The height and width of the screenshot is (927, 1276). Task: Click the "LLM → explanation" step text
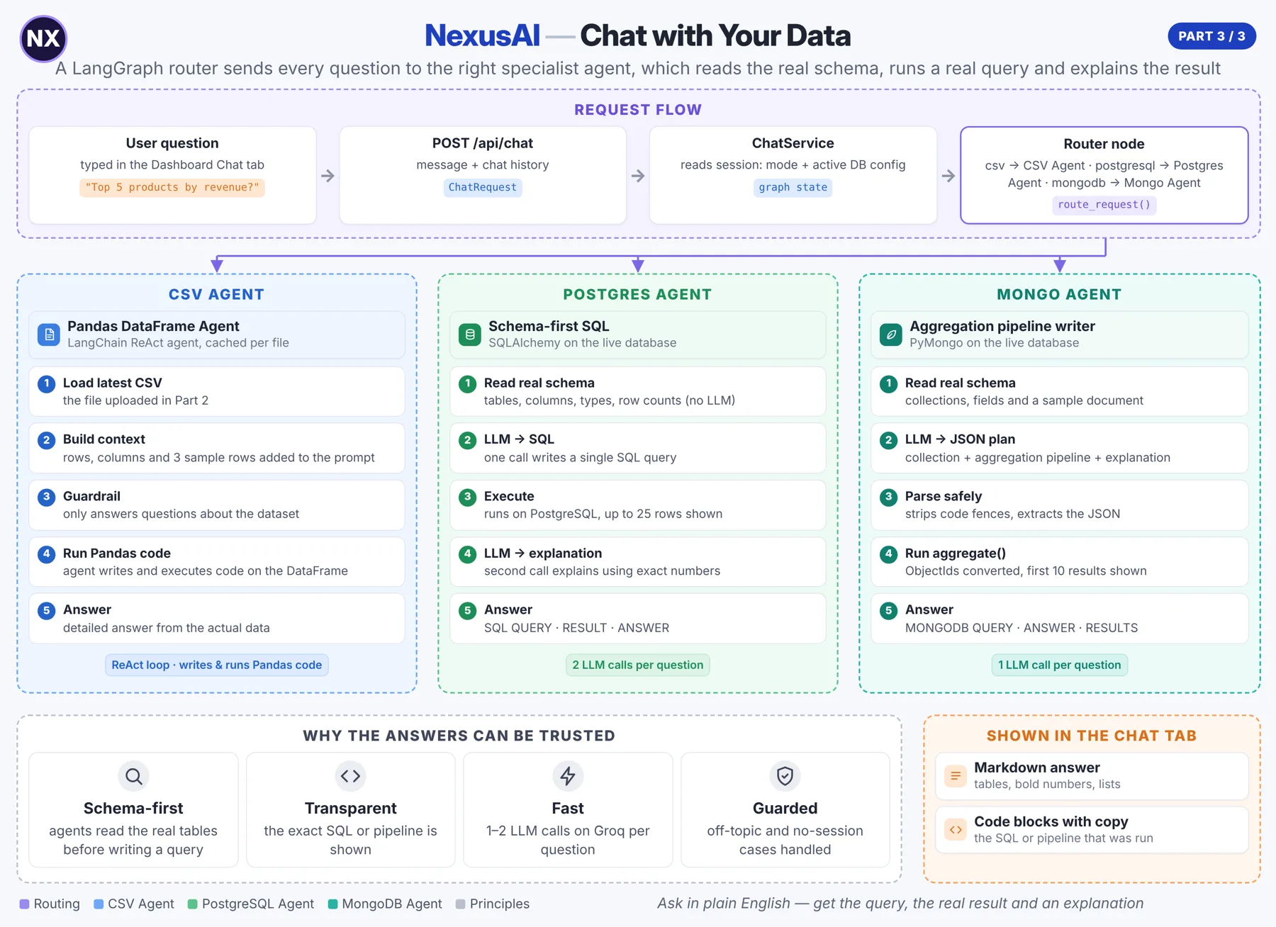[x=543, y=553]
